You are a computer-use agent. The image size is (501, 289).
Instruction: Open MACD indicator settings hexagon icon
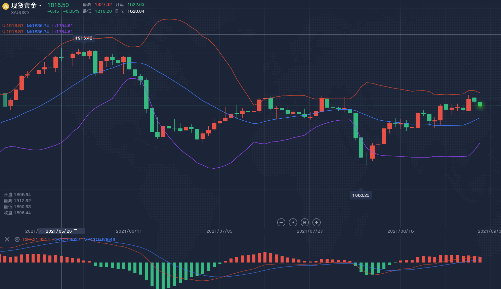coord(17,239)
